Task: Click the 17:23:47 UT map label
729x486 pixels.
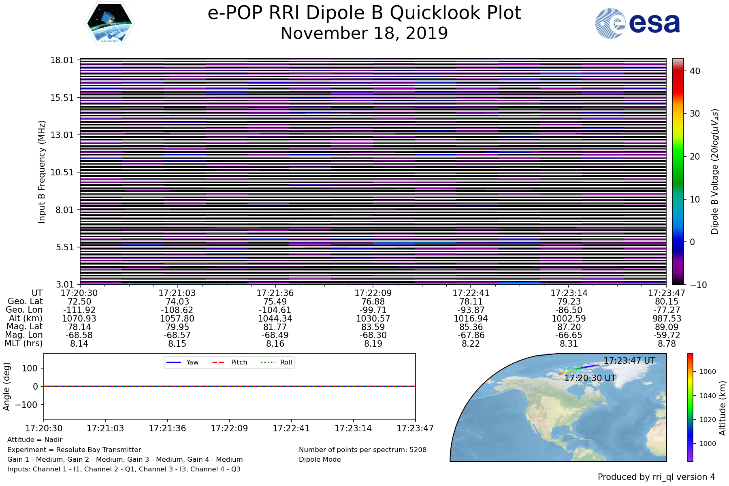Action: point(629,360)
